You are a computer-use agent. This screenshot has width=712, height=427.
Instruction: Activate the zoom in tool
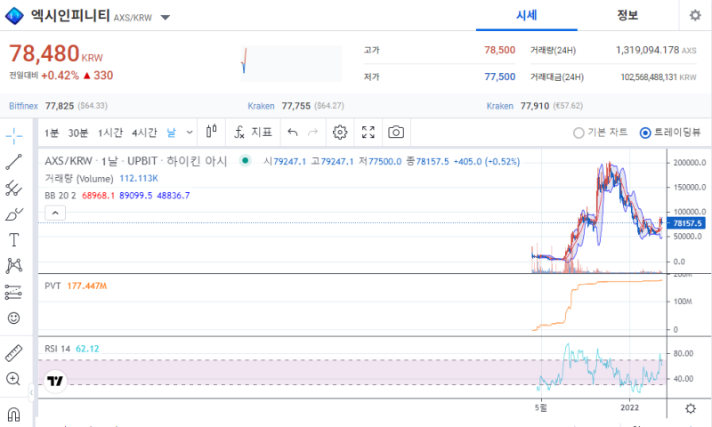[13, 379]
